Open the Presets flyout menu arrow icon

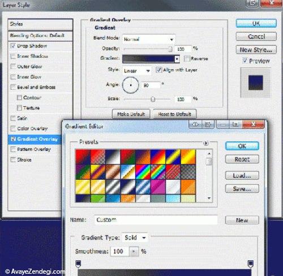tap(206, 143)
